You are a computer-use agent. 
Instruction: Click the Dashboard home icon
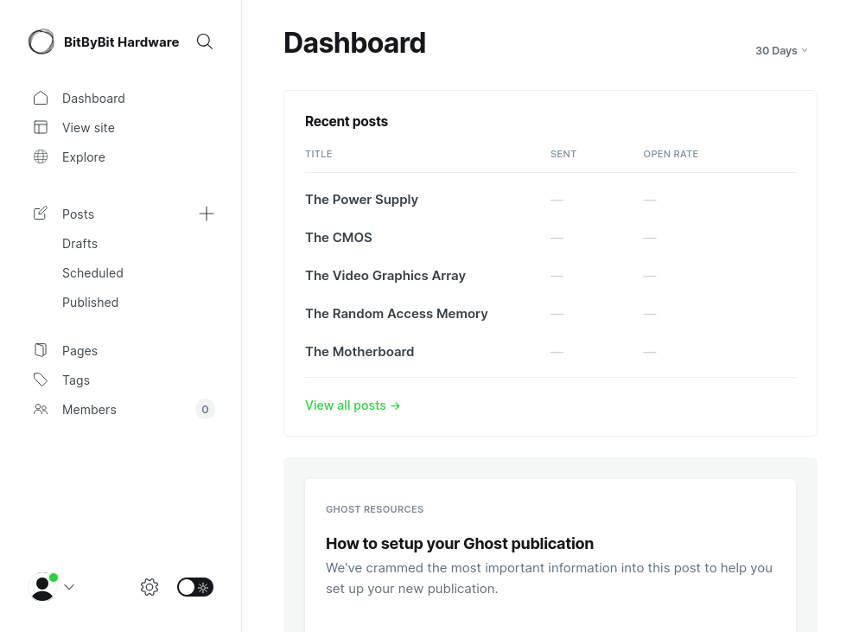(x=41, y=98)
